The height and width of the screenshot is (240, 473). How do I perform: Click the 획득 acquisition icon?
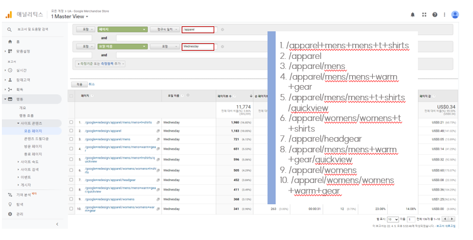pyautogui.click(x=10, y=90)
